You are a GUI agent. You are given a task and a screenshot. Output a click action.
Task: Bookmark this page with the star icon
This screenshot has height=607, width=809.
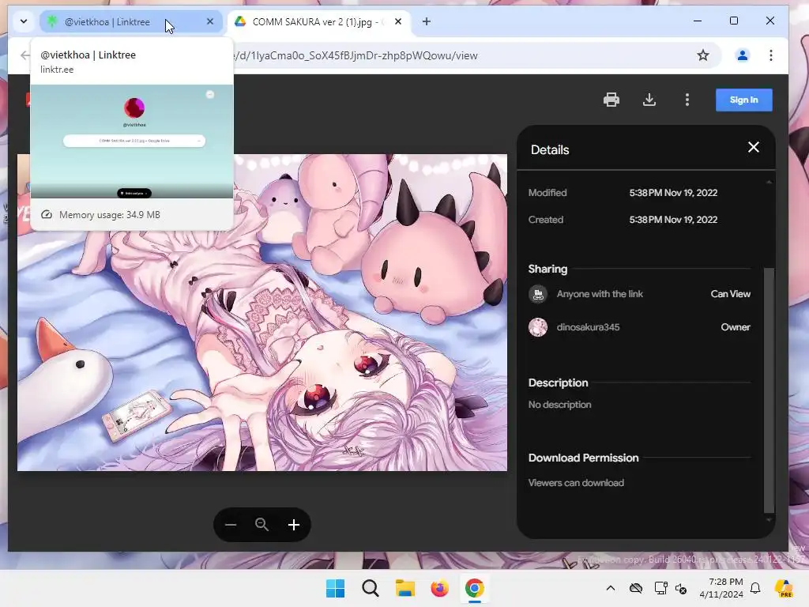coord(702,55)
